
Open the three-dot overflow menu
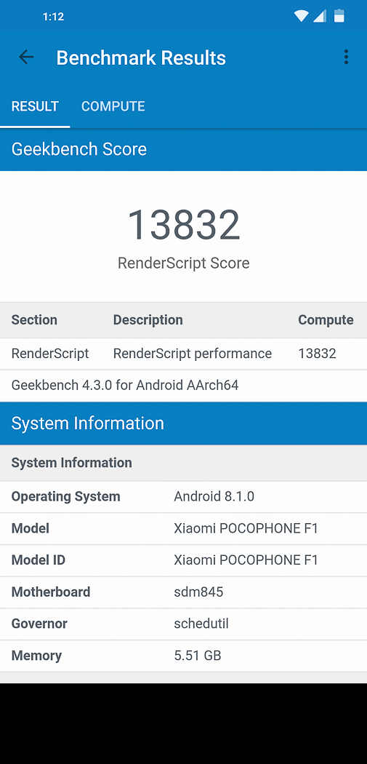(x=346, y=57)
